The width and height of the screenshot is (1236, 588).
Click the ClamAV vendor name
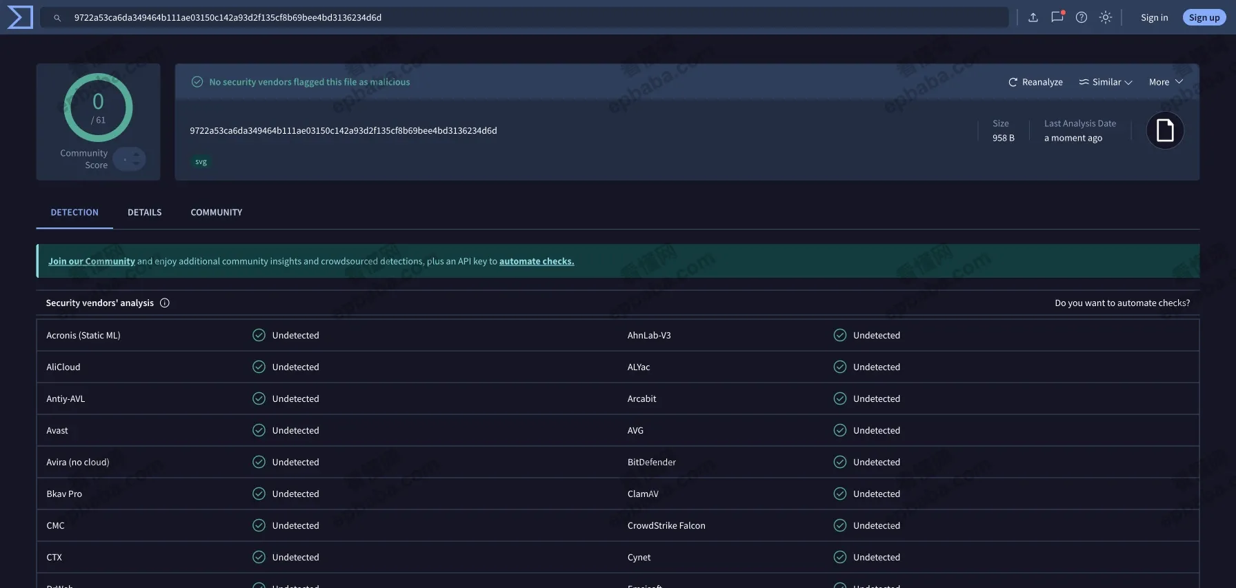click(643, 494)
